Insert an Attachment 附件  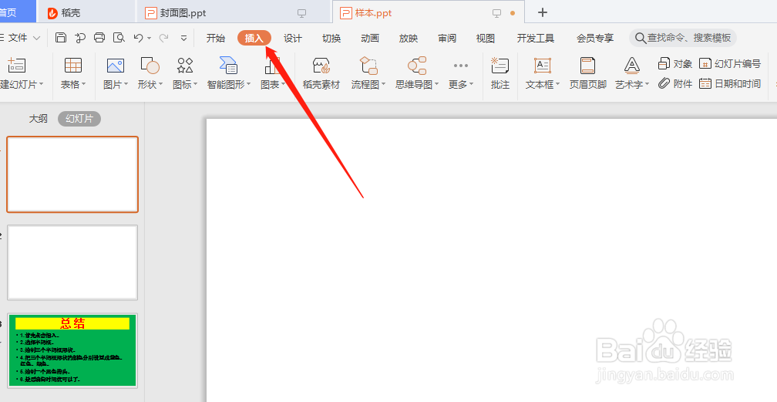(675, 84)
